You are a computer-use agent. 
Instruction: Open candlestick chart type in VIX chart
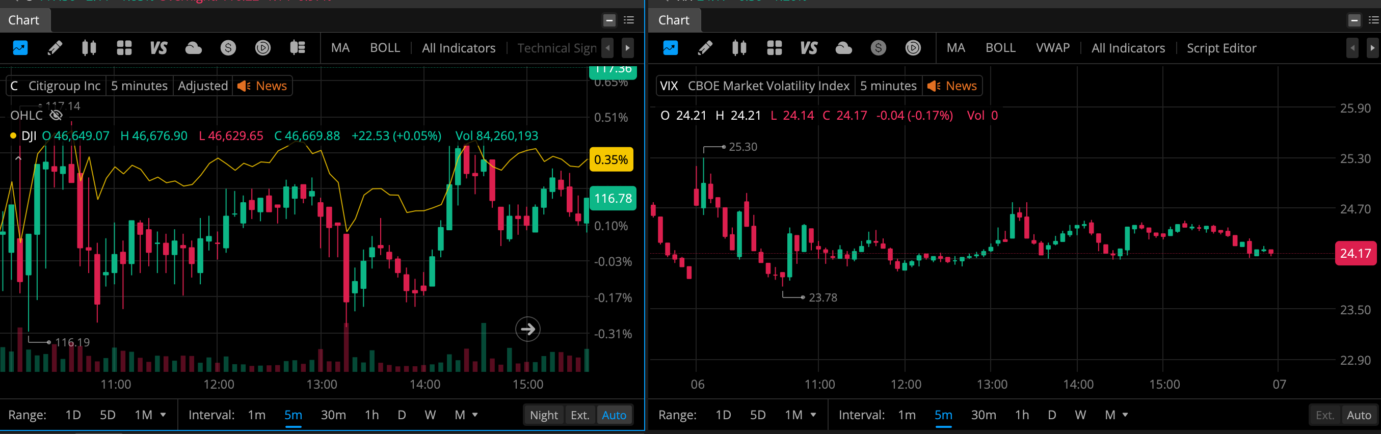(739, 48)
